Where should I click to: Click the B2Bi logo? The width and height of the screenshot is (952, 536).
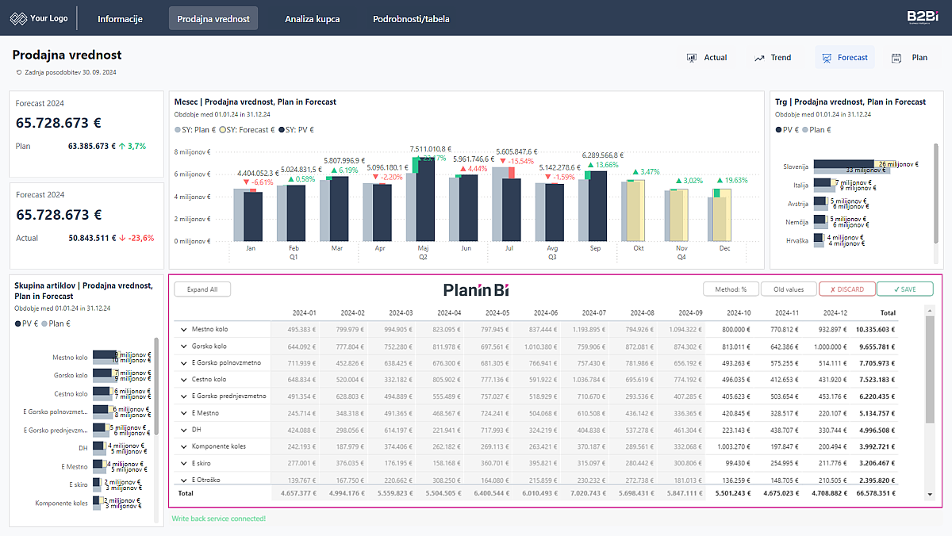pyautogui.click(x=923, y=17)
